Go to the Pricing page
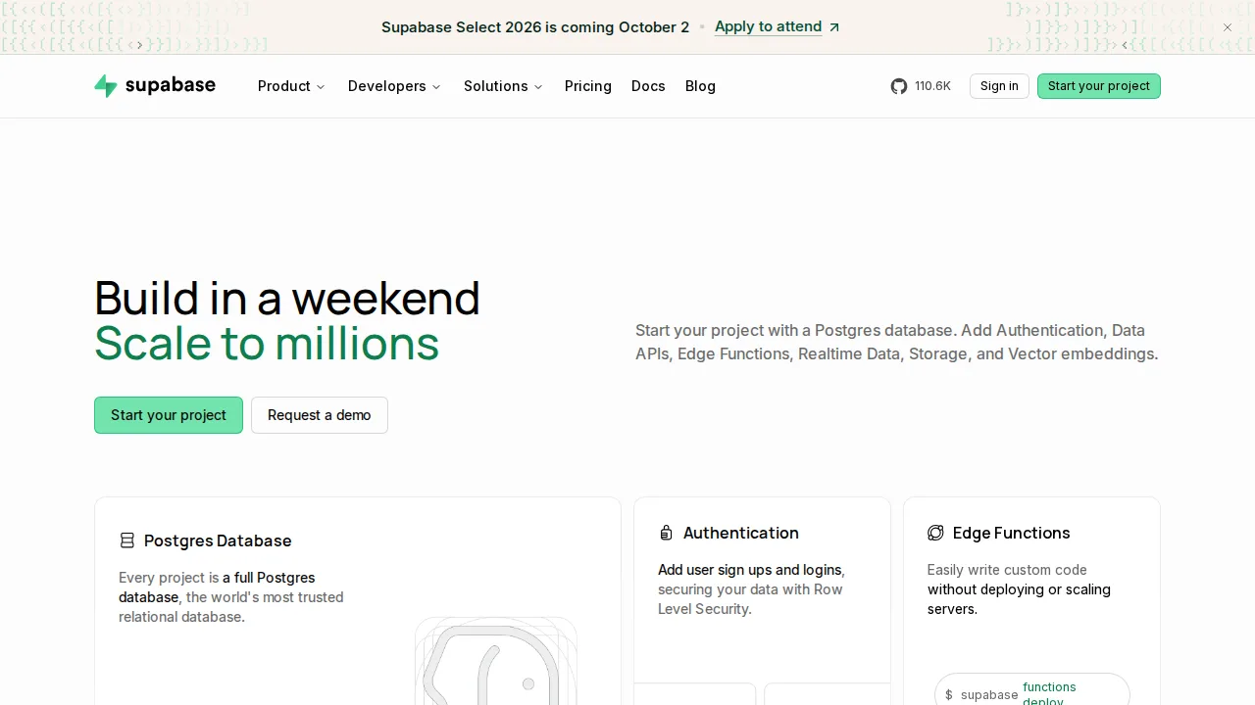This screenshot has width=1255, height=705. point(588,86)
